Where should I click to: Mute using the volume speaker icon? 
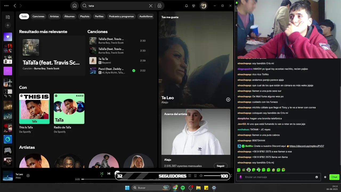[201, 176]
